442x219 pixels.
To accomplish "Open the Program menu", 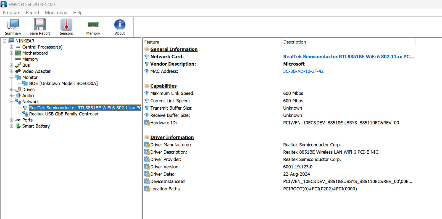I will tap(12, 13).
